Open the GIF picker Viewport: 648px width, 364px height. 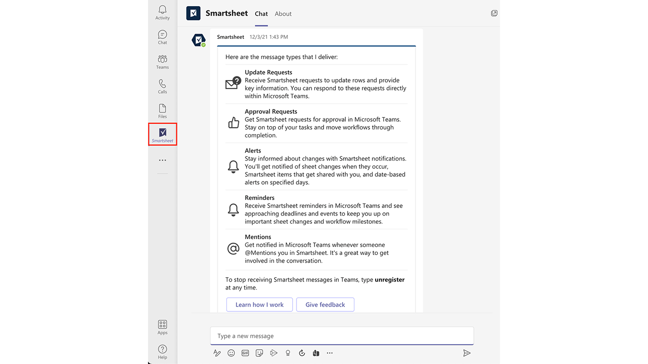coord(245,353)
